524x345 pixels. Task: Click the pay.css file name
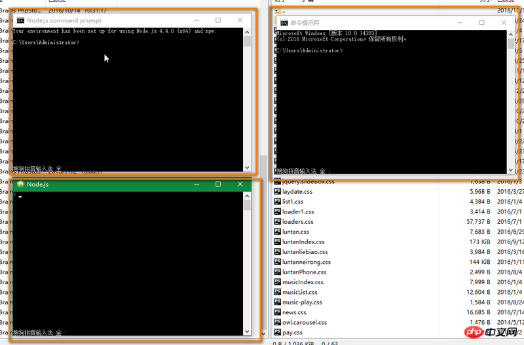point(292,333)
